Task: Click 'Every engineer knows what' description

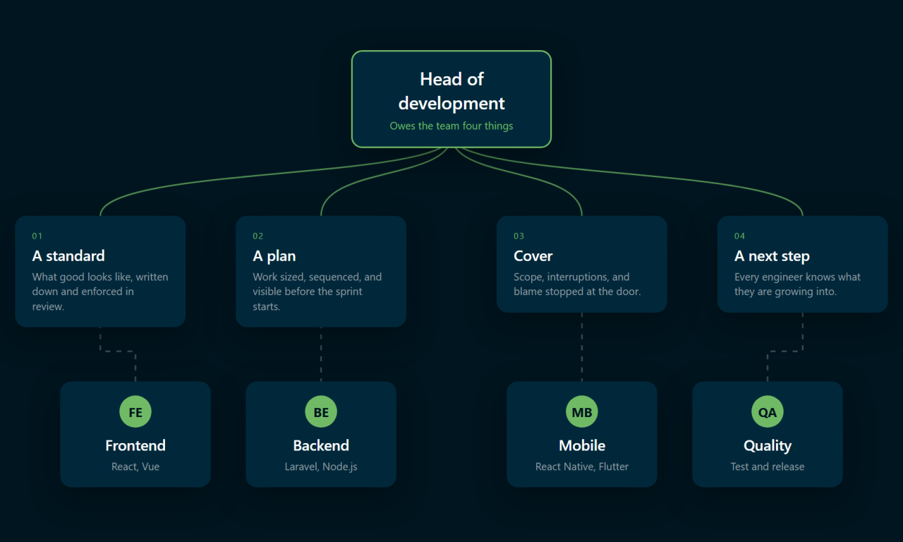Action: (x=798, y=284)
